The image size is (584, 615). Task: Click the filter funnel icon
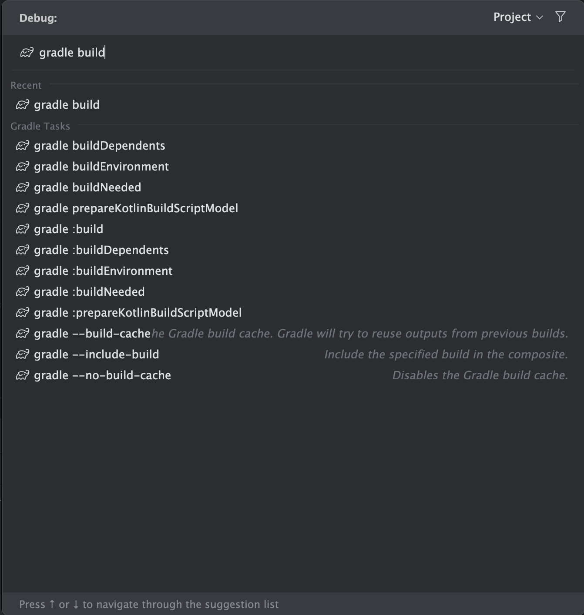(561, 17)
